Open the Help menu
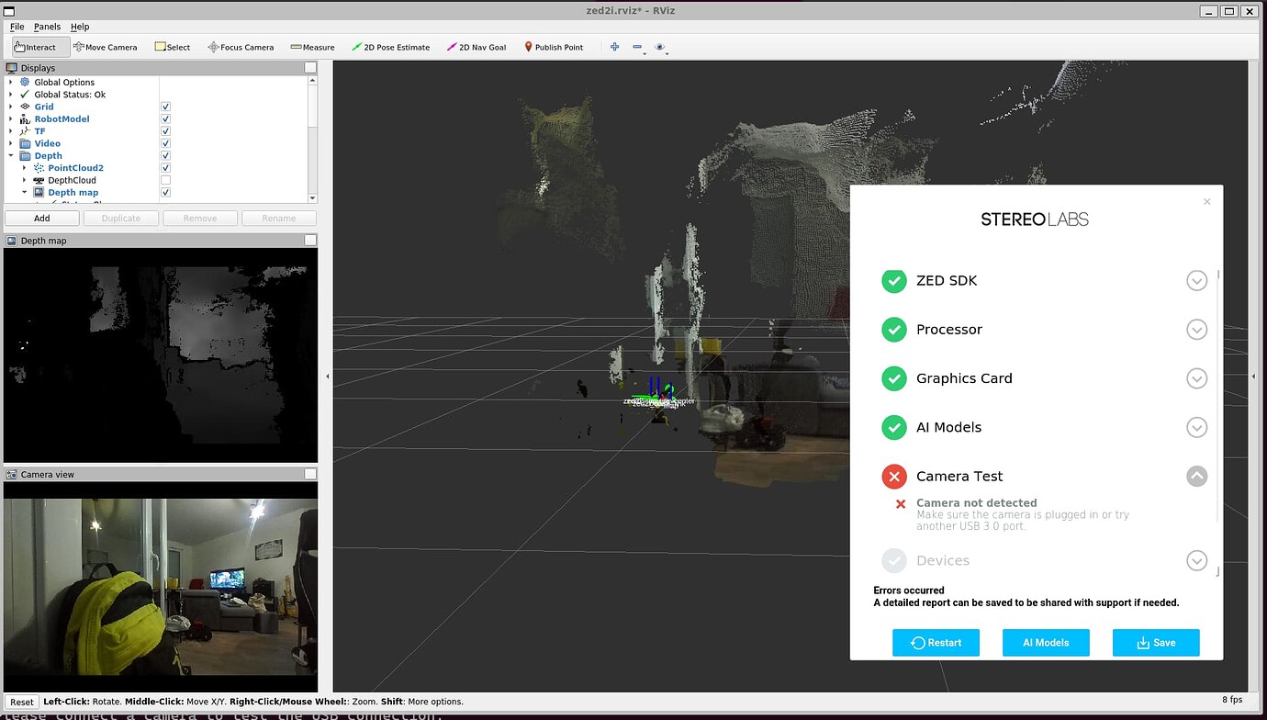This screenshot has width=1267, height=720. tap(80, 27)
